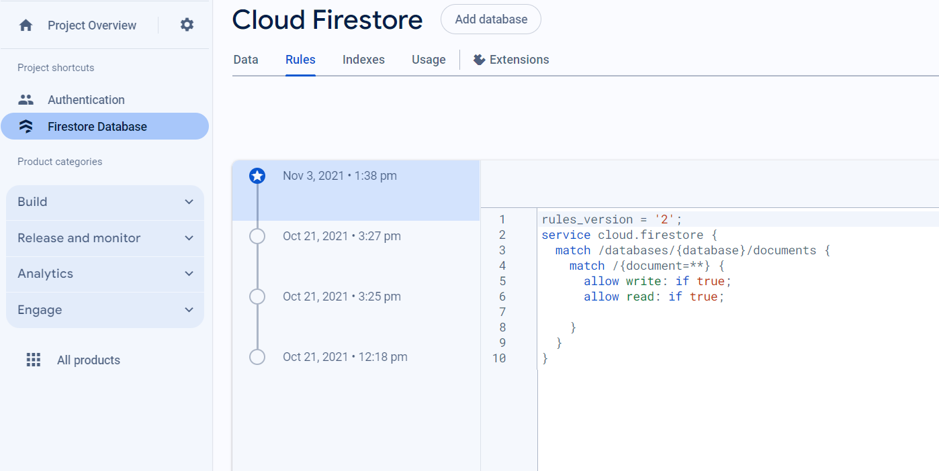Click the rules_version = '2' code line
The width and height of the screenshot is (939, 471).
612,219
